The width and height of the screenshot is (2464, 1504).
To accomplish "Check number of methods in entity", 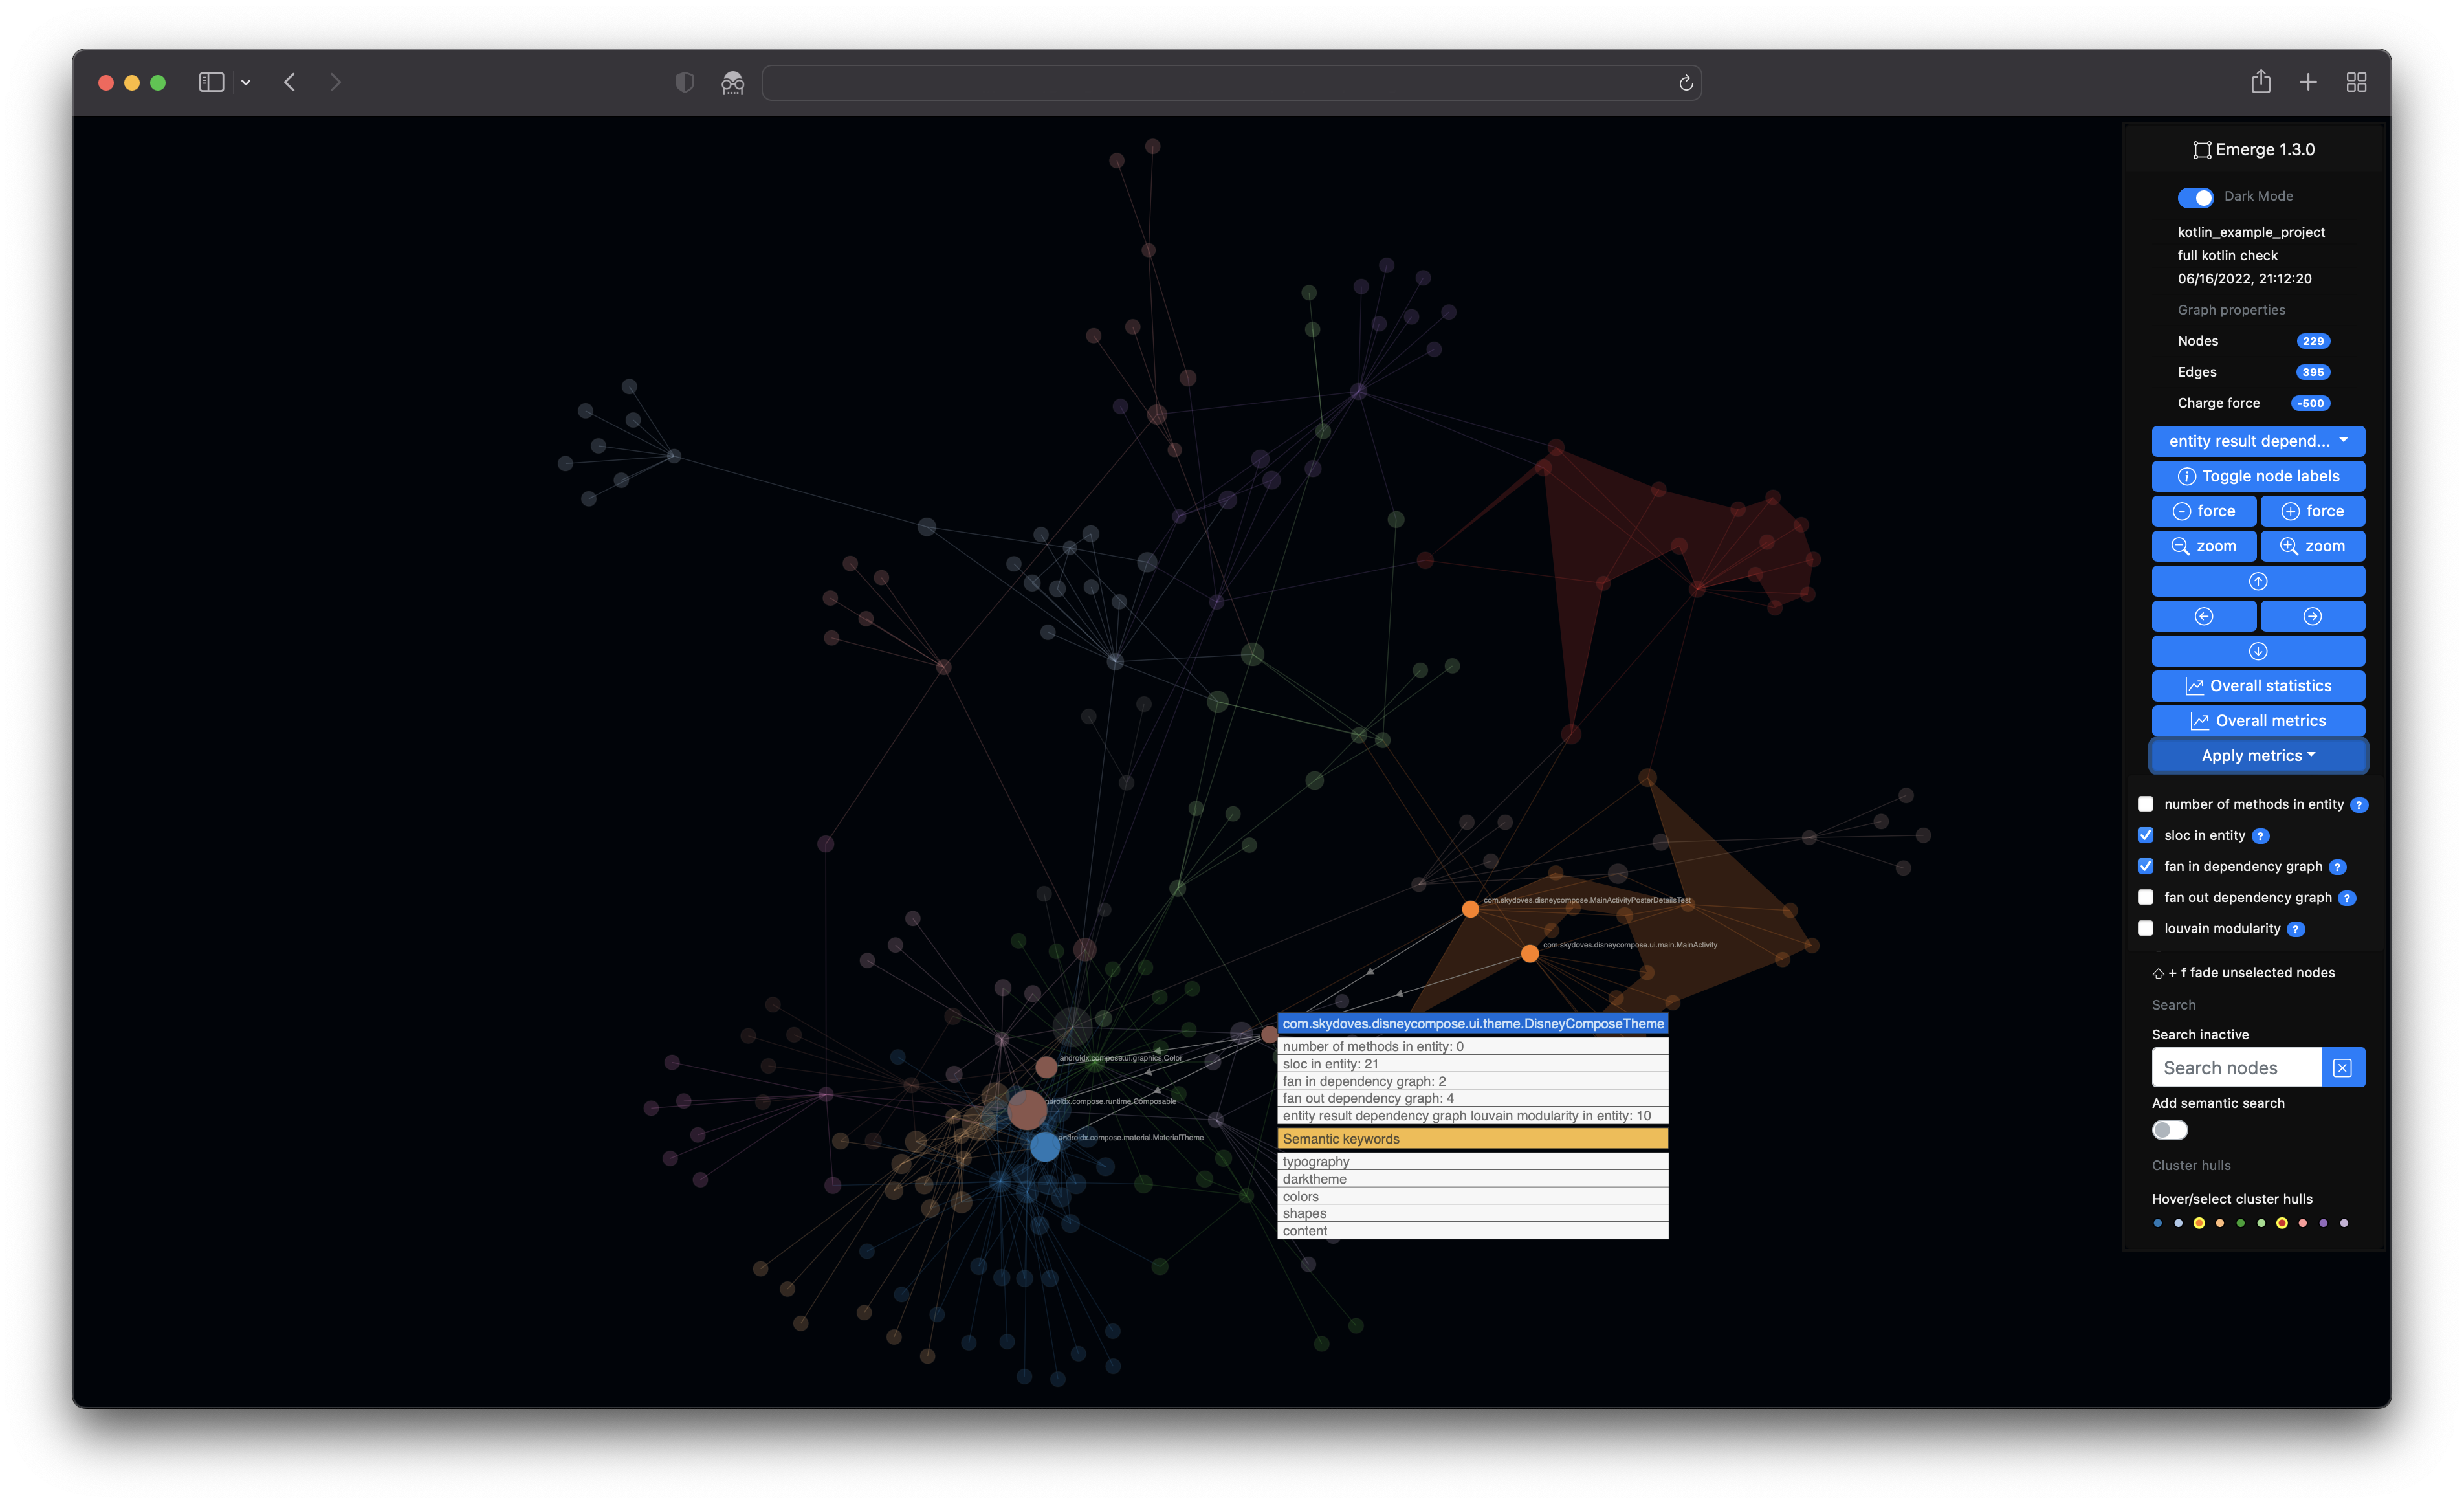I will [x=2145, y=803].
